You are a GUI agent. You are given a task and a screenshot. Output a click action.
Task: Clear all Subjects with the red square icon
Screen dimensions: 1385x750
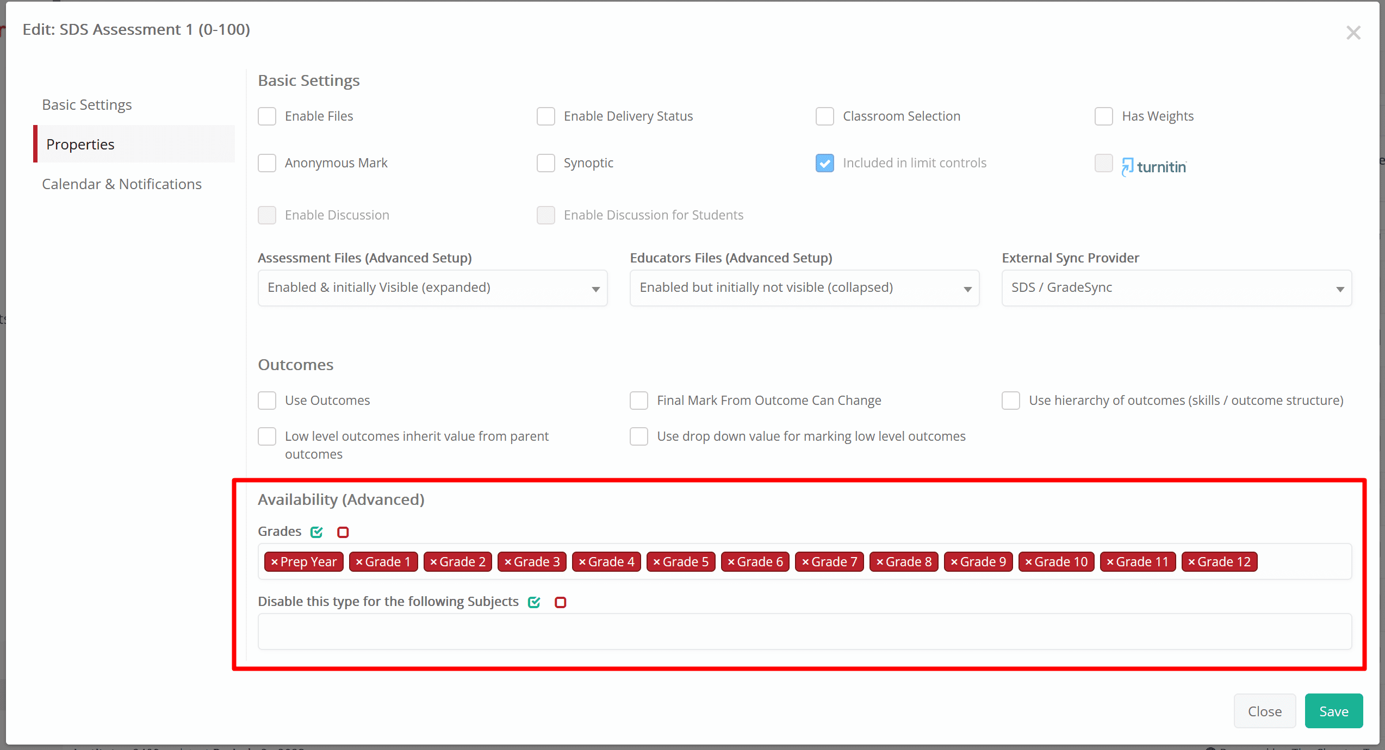(x=560, y=602)
